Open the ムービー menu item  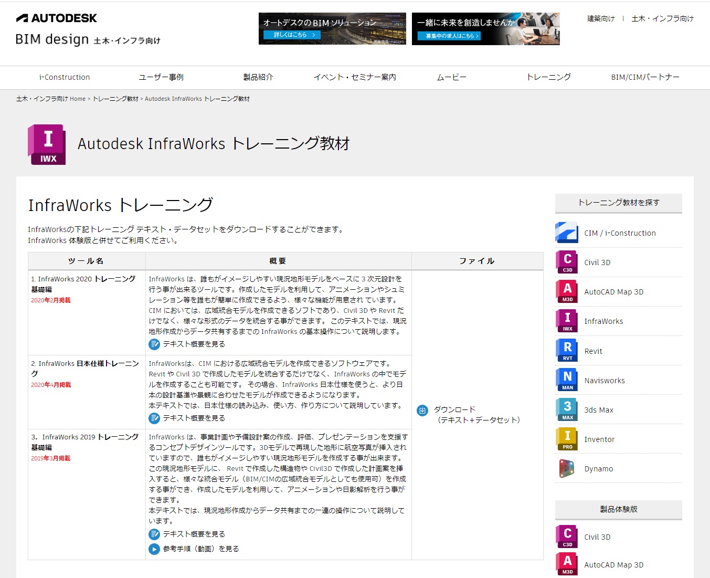tap(451, 77)
